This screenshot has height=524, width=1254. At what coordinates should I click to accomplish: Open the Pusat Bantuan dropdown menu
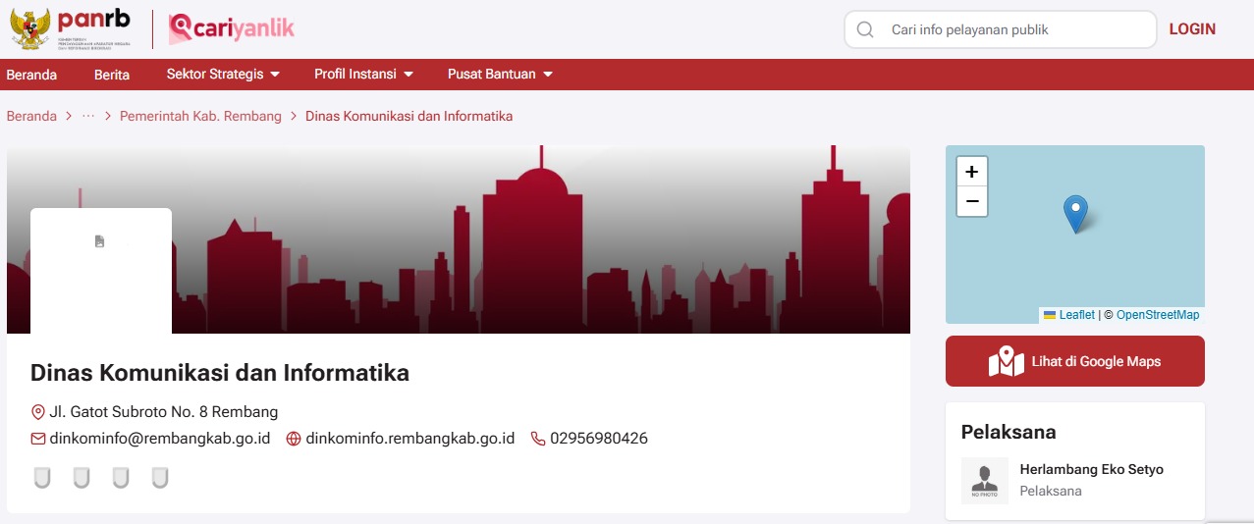(x=500, y=75)
